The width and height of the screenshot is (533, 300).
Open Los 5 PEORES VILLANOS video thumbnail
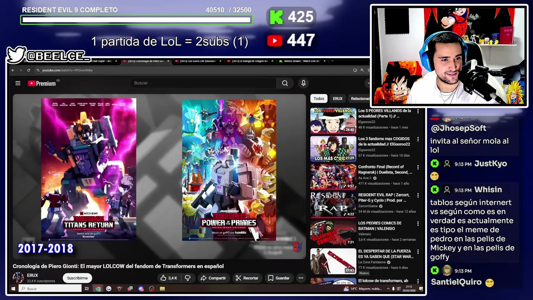click(x=333, y=121)
